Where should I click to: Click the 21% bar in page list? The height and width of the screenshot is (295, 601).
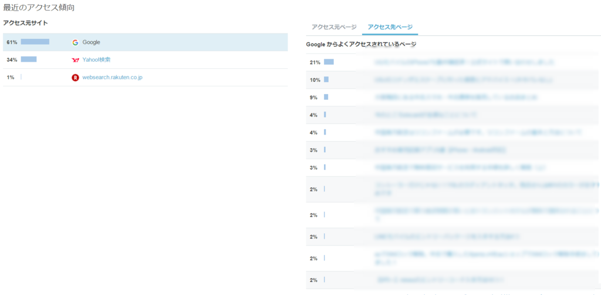pos(329,62)
